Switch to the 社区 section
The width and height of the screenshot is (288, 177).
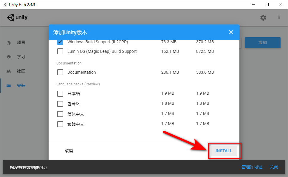(21, 71)
